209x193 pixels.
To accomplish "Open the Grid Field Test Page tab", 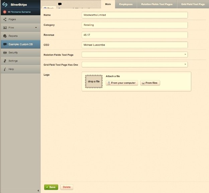I will pyautogui.click(x=193, y=4).
